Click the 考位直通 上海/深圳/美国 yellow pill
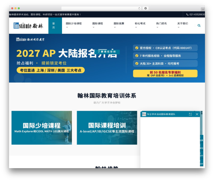 (51, 70)
